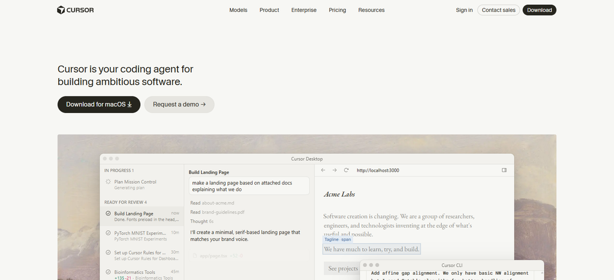Click spinner icon beside Plan Mission Control
This screenshot has width=614, height=280.
tap(108, 182)
